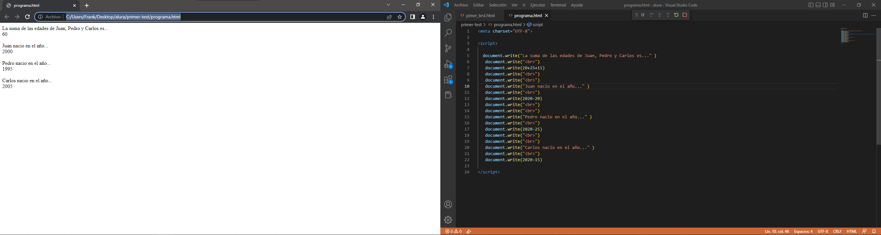
Task: Click the debug Step Over button
Action: coord(651,15)
